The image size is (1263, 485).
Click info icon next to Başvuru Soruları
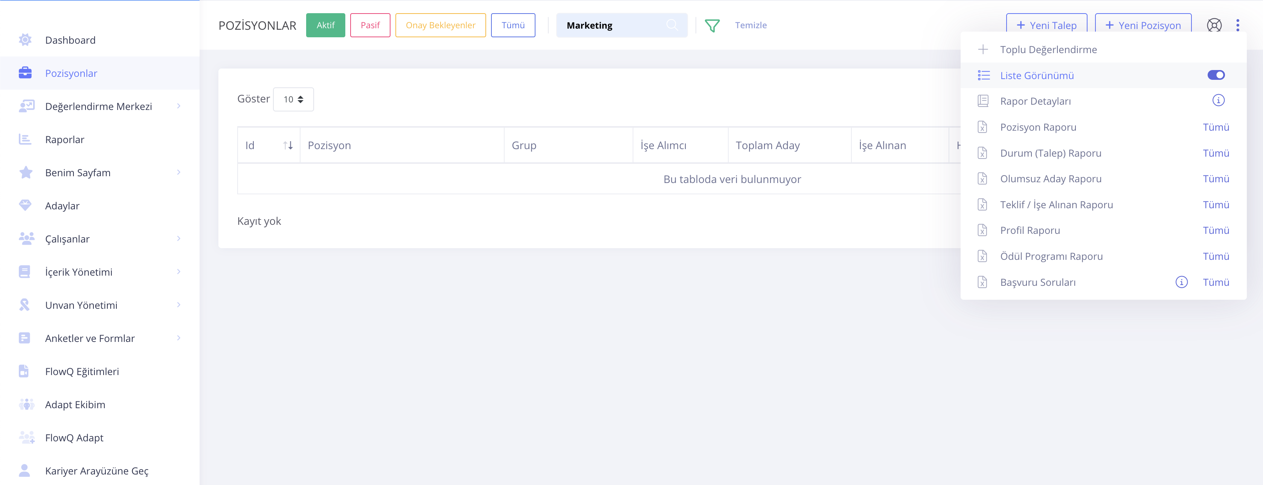[1181, 282]
